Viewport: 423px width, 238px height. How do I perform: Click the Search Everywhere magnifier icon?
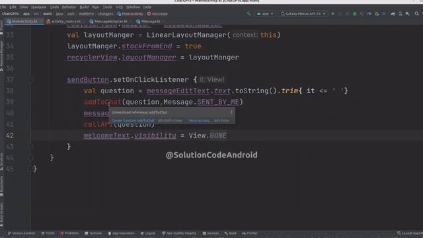417,13
